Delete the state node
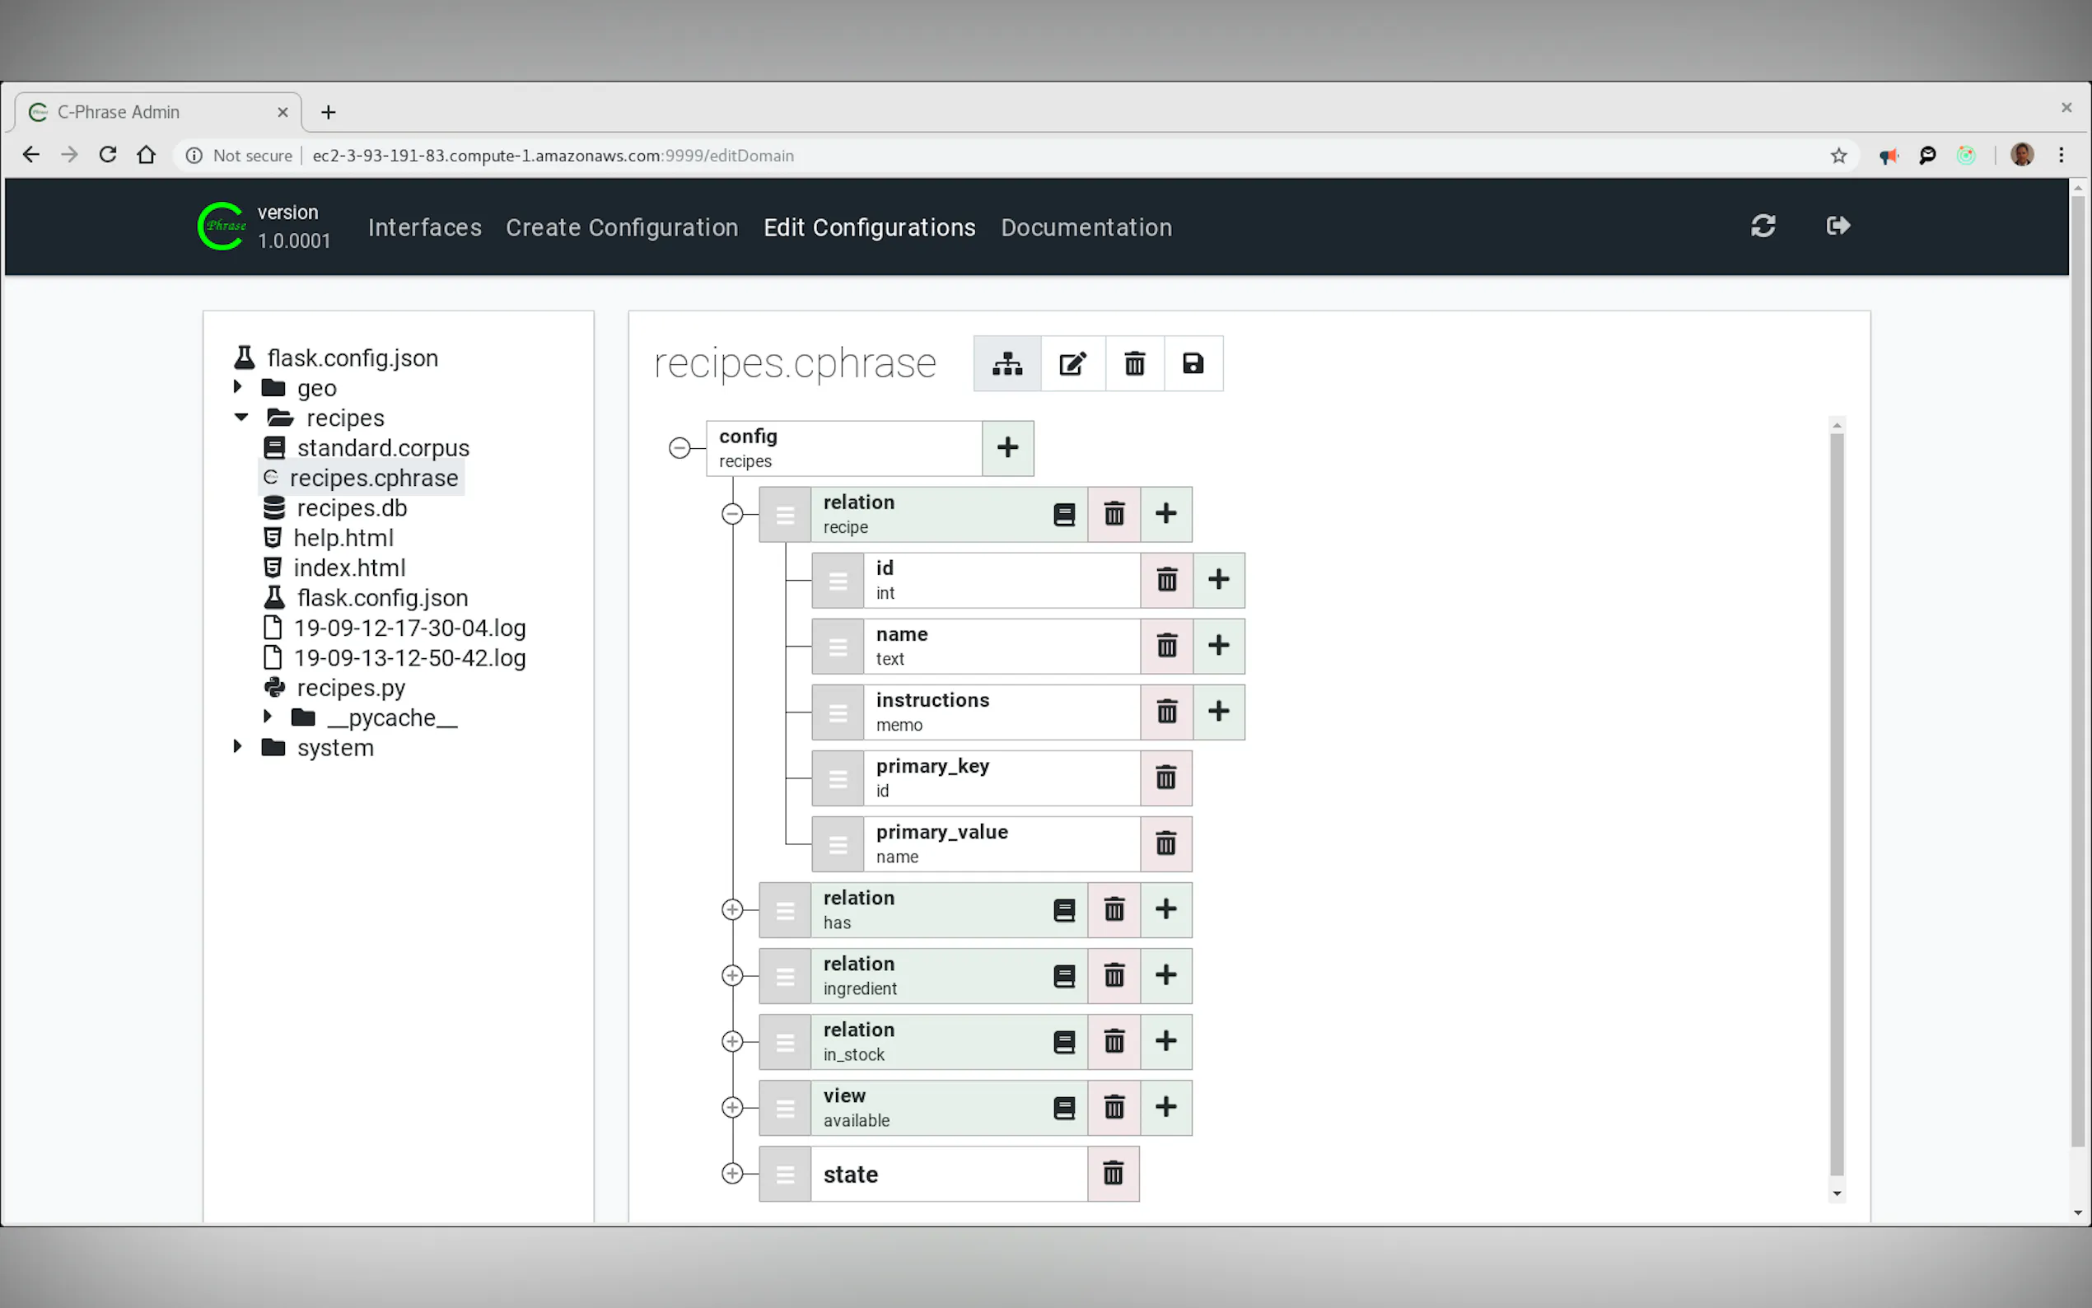Viewport: 2092px width, 1308px height. click(1113, 1174)
